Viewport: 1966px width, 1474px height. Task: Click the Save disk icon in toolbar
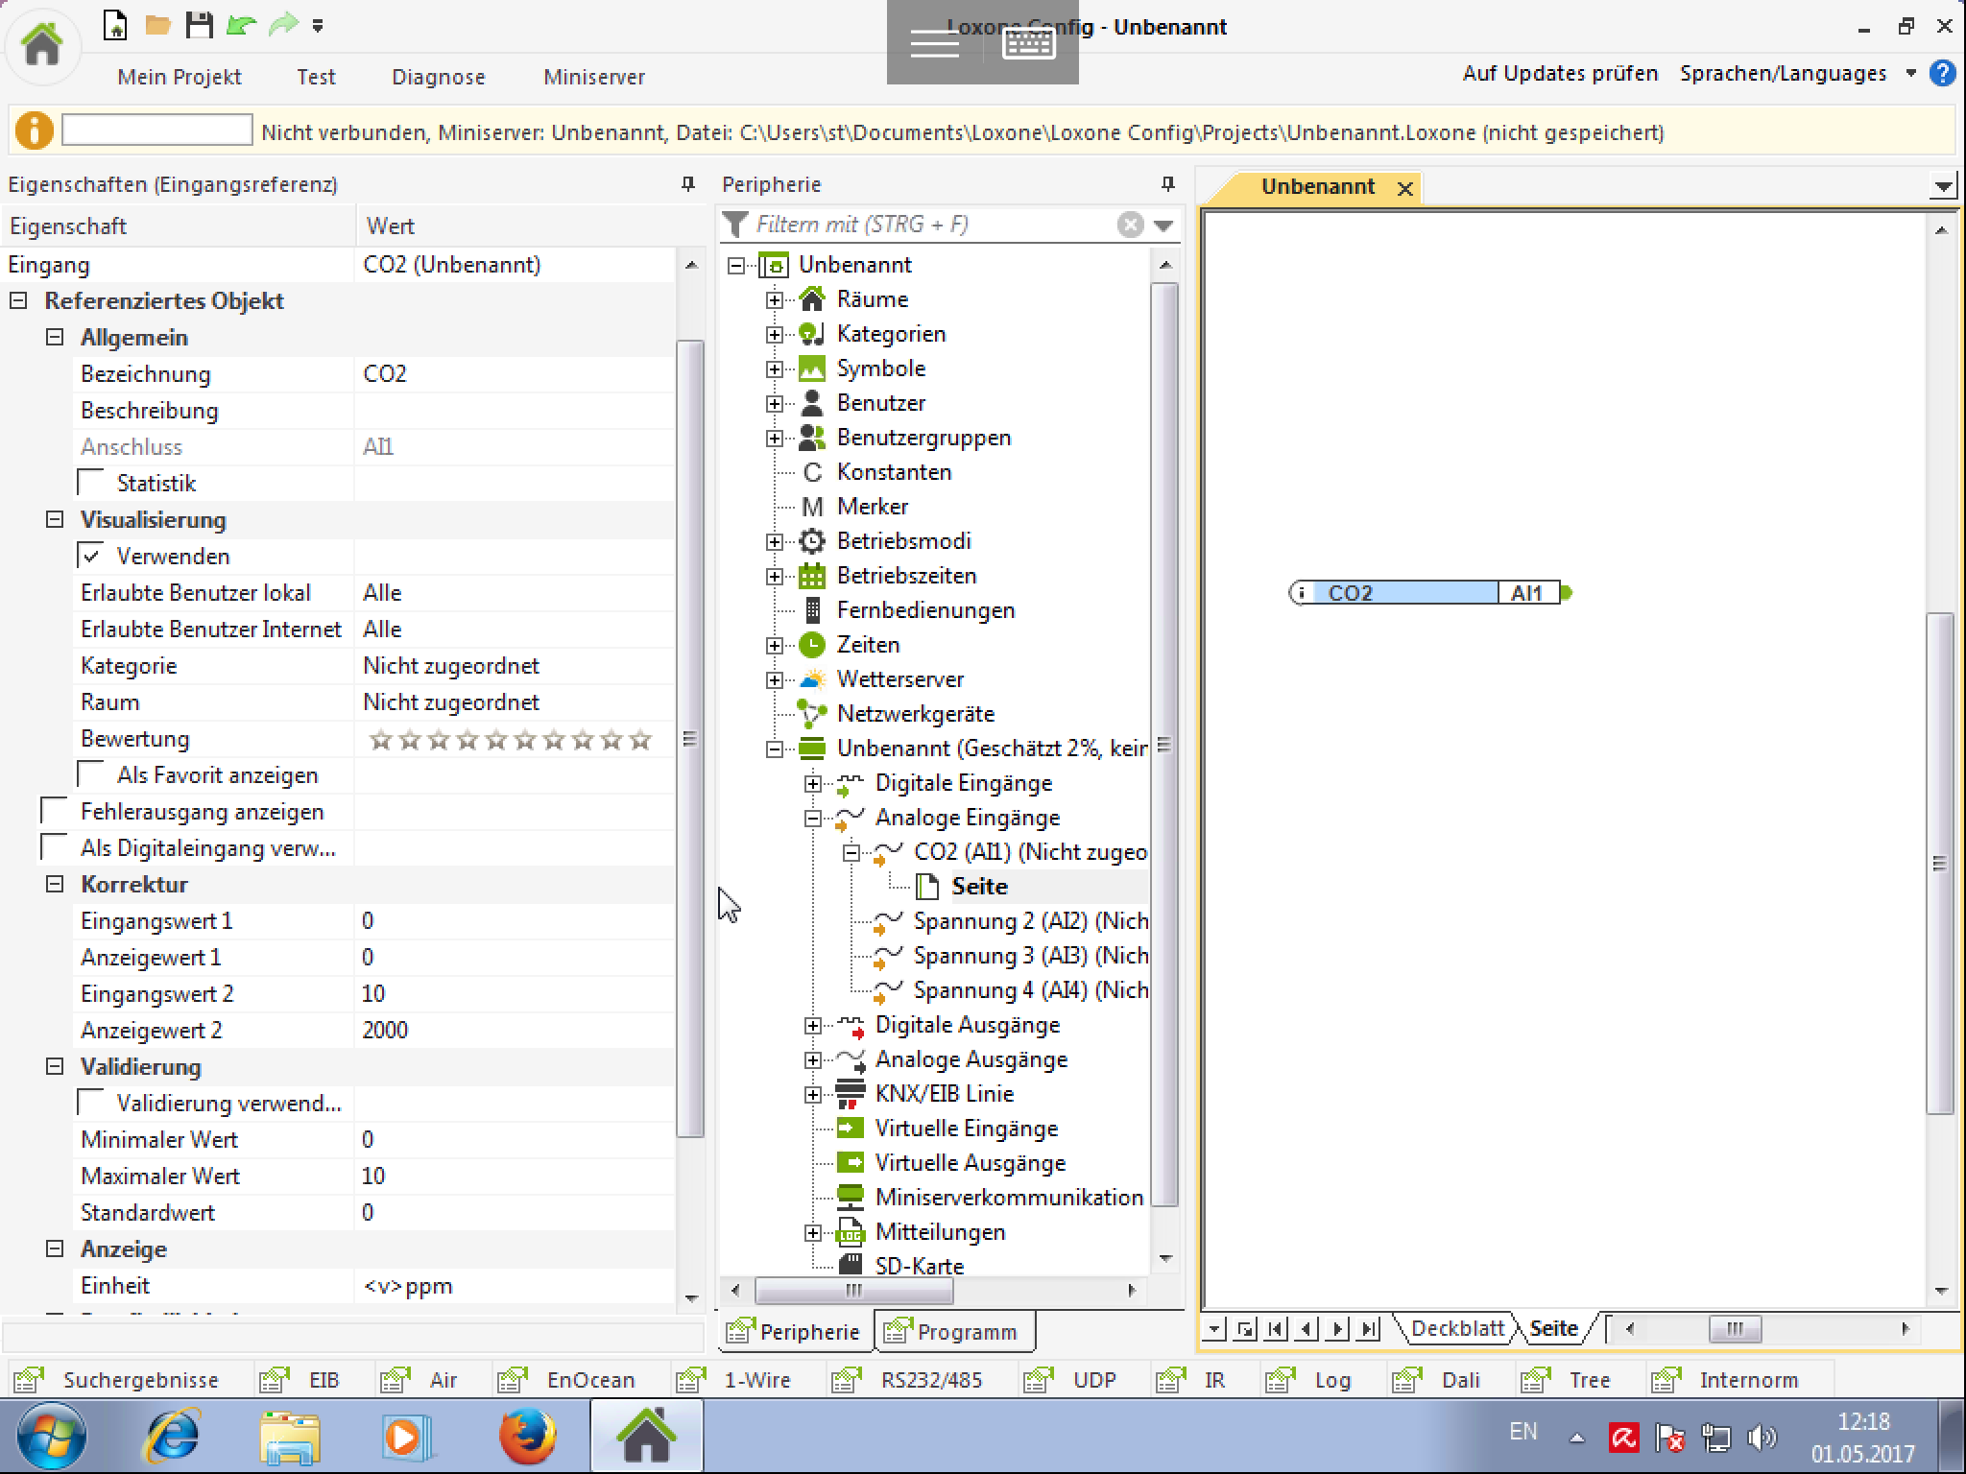(x=199, y=26)
